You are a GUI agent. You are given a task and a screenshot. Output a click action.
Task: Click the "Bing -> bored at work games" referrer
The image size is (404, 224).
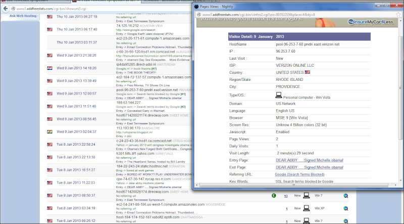tap(135, 170)
